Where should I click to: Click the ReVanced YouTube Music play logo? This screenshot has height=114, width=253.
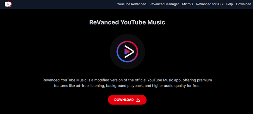[x=127, y=51]
